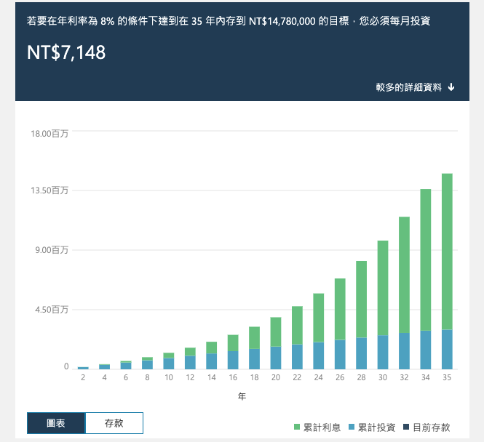Click the blue investment bar for year 30
This screenshot has width=484, height=442.
(x=383, y=353)
